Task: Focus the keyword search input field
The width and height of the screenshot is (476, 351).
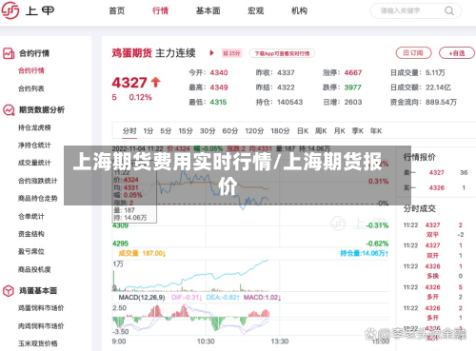Action: [x=416, y=11]
